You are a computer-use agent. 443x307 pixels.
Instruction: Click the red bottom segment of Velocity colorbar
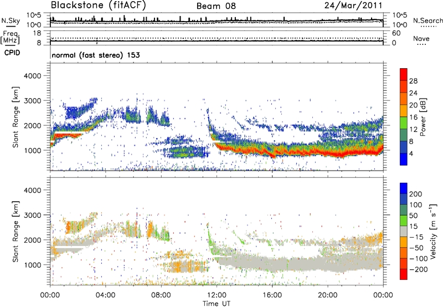404,274
